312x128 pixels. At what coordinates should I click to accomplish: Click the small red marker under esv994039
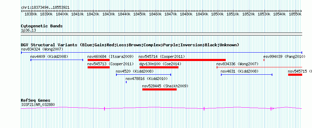click(264, 60)
